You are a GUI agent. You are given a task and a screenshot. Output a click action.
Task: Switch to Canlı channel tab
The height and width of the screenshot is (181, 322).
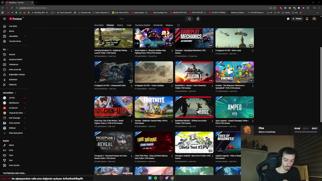pyautogui.click(x=129, y=25)
